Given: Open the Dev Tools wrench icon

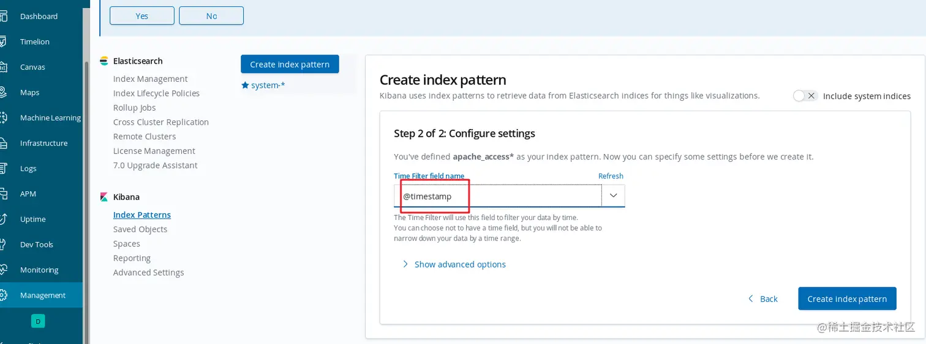Looking at the screenshot, I should [3, 244].
